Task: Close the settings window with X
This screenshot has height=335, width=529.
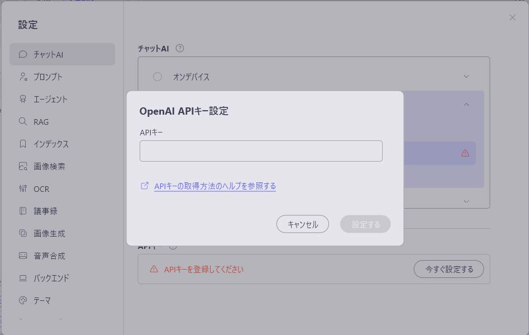Action: click(512, 17)
